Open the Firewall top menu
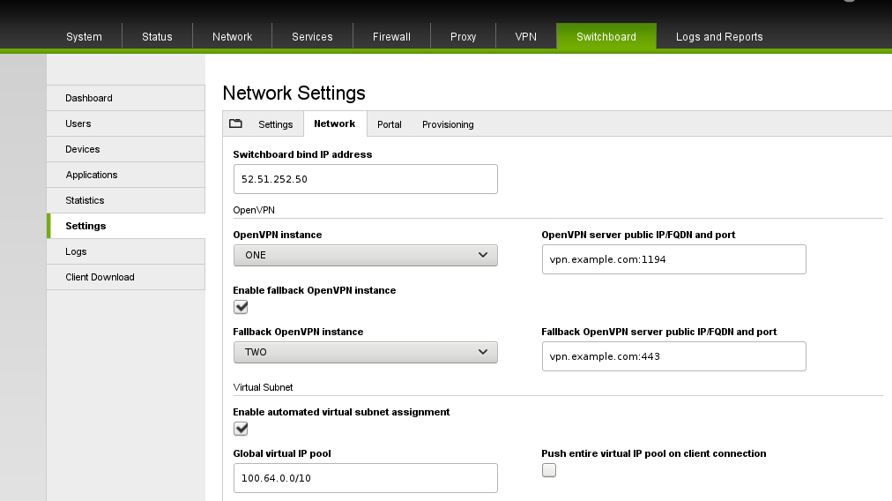892x501 pixels. point(391,36)
